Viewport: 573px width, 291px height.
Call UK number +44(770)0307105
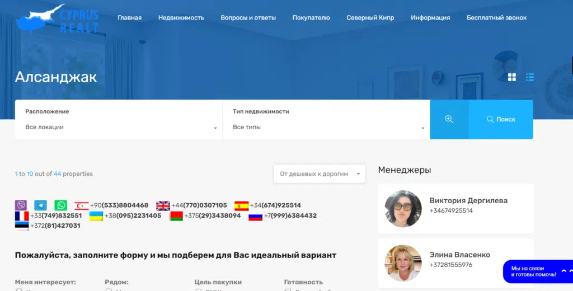click(199, 205)
